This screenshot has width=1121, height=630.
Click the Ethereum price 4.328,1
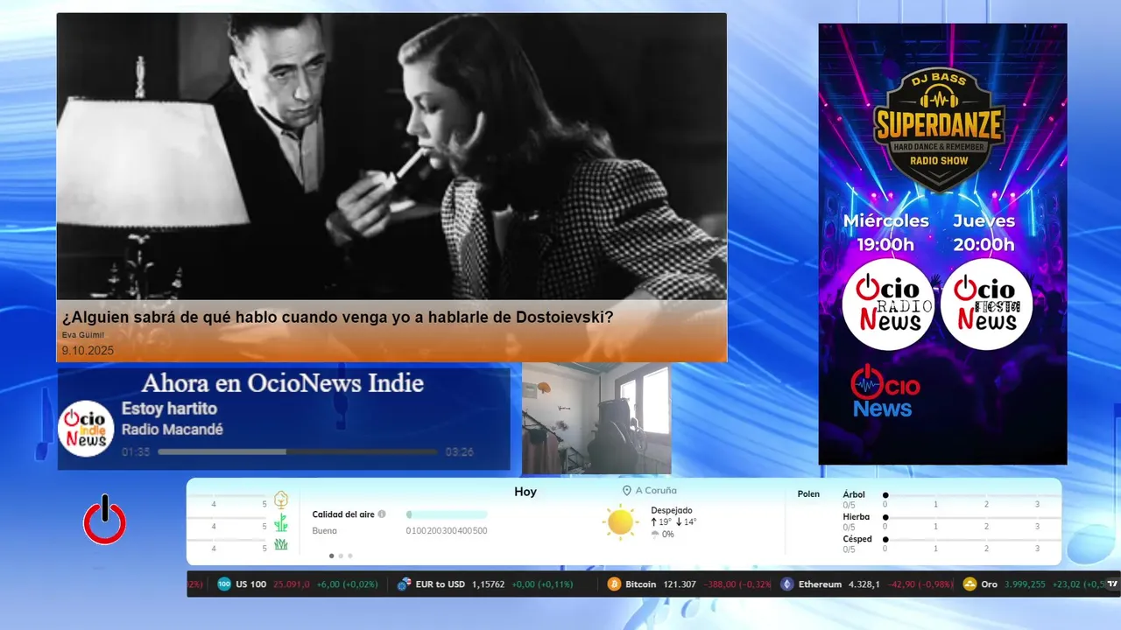[864, 584]
